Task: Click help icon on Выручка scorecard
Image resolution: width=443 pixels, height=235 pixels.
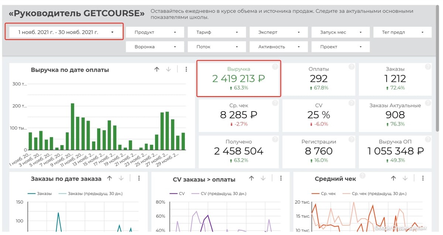Action: 275,67
